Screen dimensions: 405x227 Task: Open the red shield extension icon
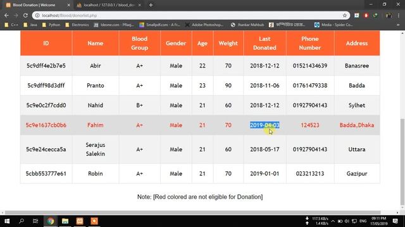(366, 16)
